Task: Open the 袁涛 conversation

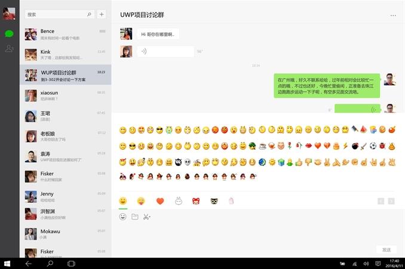Action: [66, 156]
